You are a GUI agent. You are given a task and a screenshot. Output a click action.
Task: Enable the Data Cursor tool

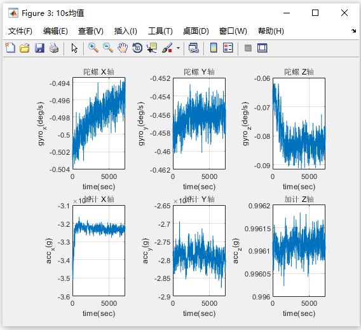152,48
